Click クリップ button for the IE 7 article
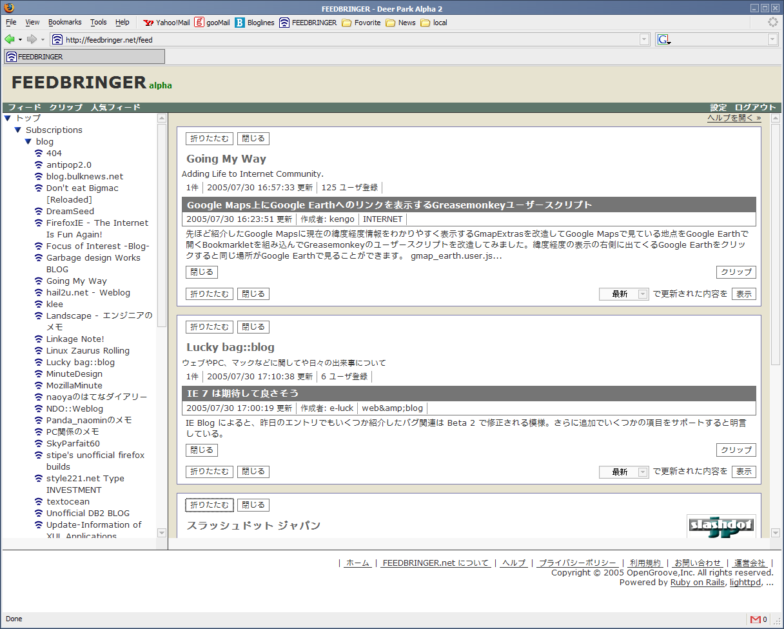The width and height of the screenshot is (784, 629). [x=736, y=450]
